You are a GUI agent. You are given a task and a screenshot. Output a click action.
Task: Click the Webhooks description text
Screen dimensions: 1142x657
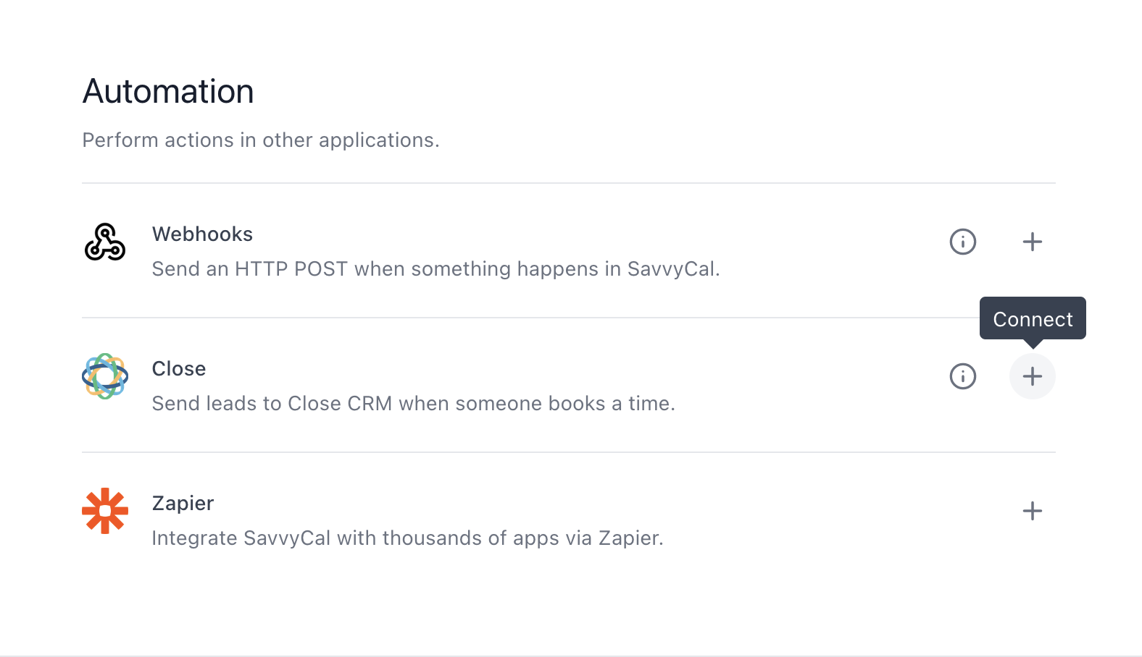tap(435, 268)
